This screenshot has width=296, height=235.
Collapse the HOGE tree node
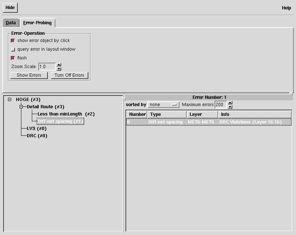pos(9,100)
